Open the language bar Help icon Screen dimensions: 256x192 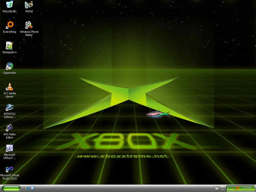(217, 188)
